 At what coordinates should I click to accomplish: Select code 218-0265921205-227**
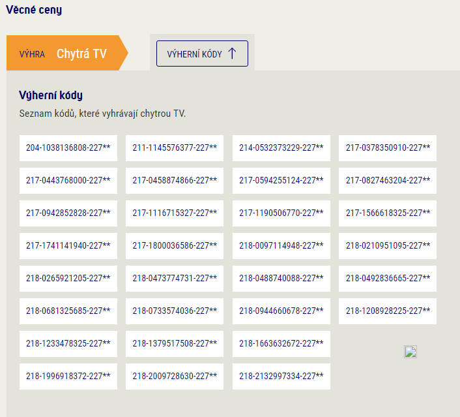[68, 279]
